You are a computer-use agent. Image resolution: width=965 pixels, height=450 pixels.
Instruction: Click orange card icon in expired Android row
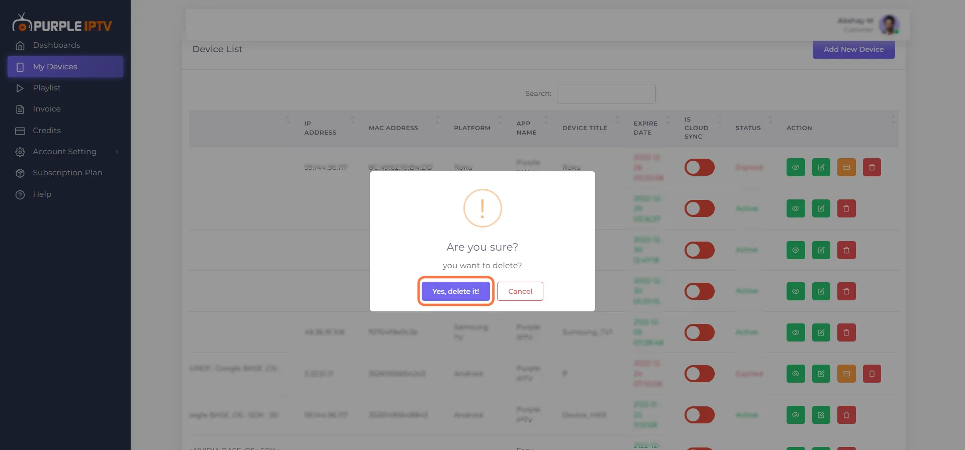(846, 374)
